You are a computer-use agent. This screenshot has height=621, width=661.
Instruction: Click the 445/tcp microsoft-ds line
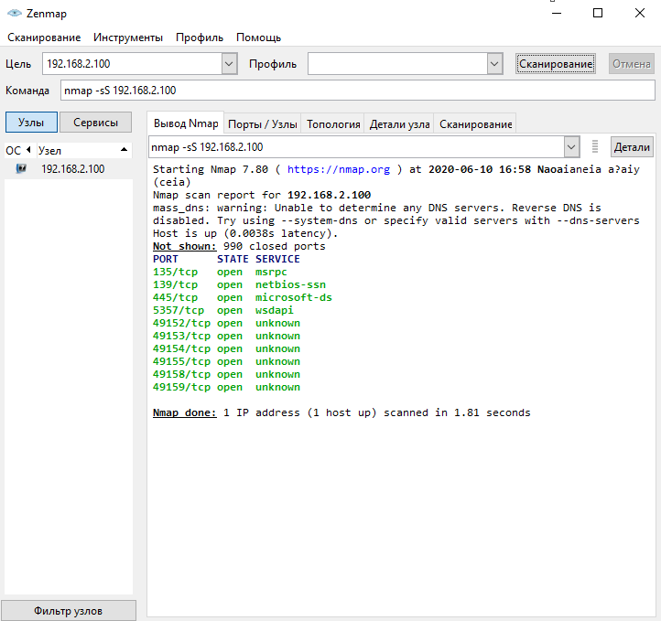(242, 297)
